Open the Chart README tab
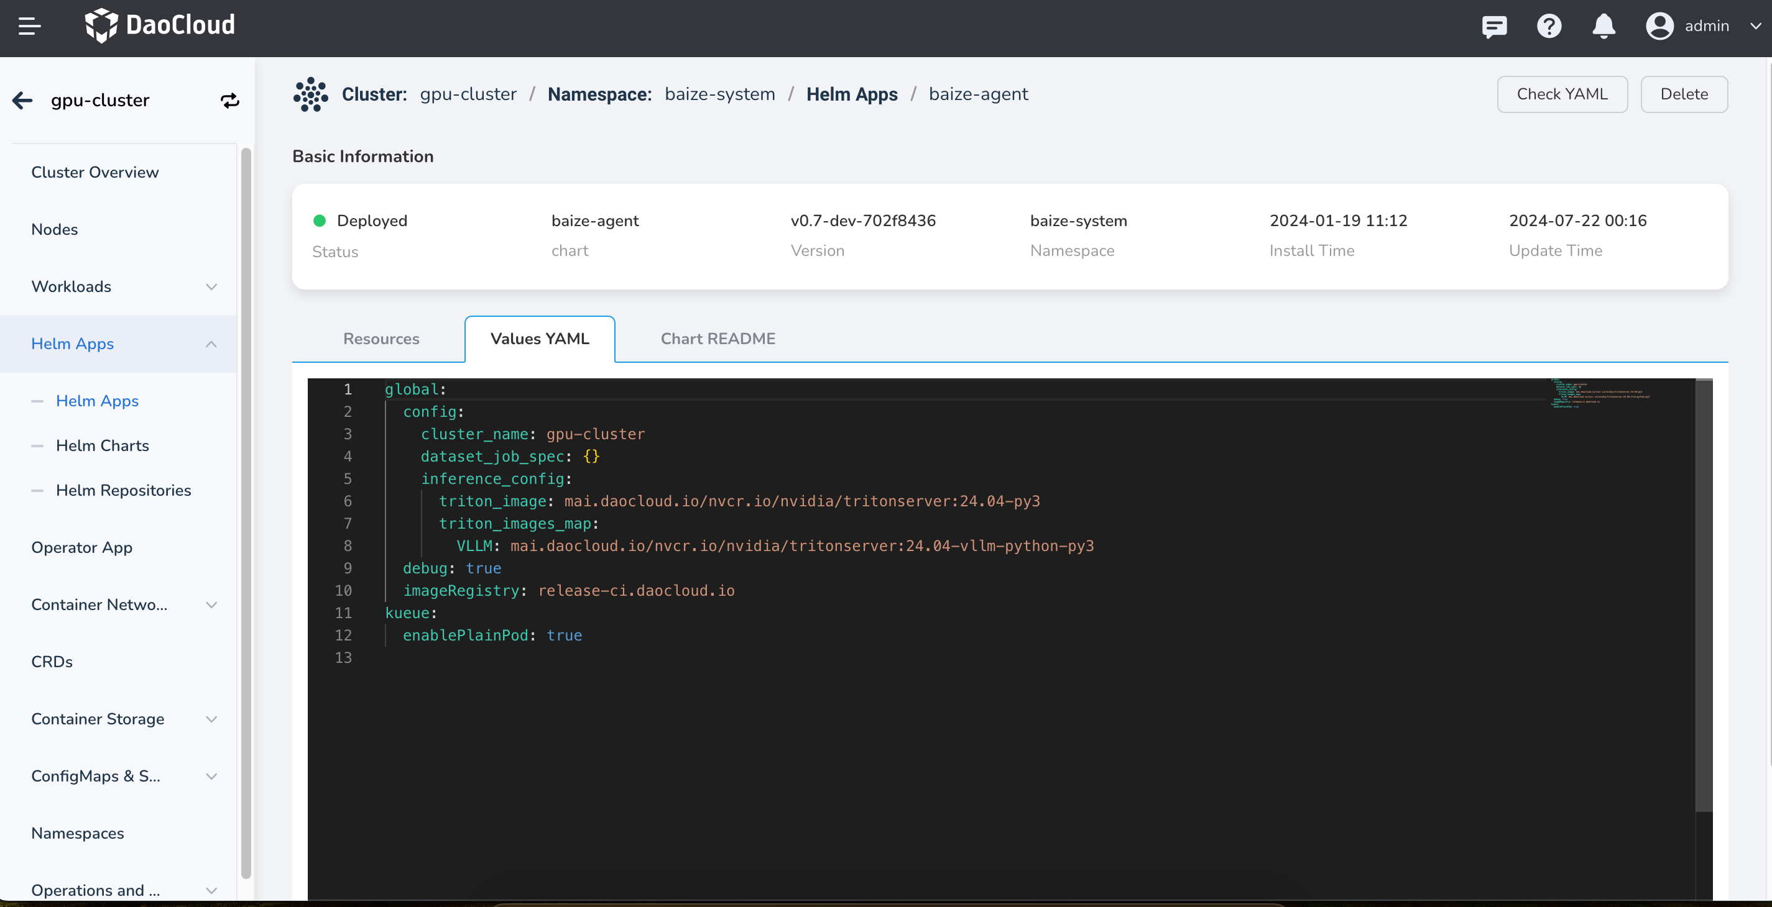Image resolution: width=1772 pixels, height=907 pixels. tap(718, 339)
